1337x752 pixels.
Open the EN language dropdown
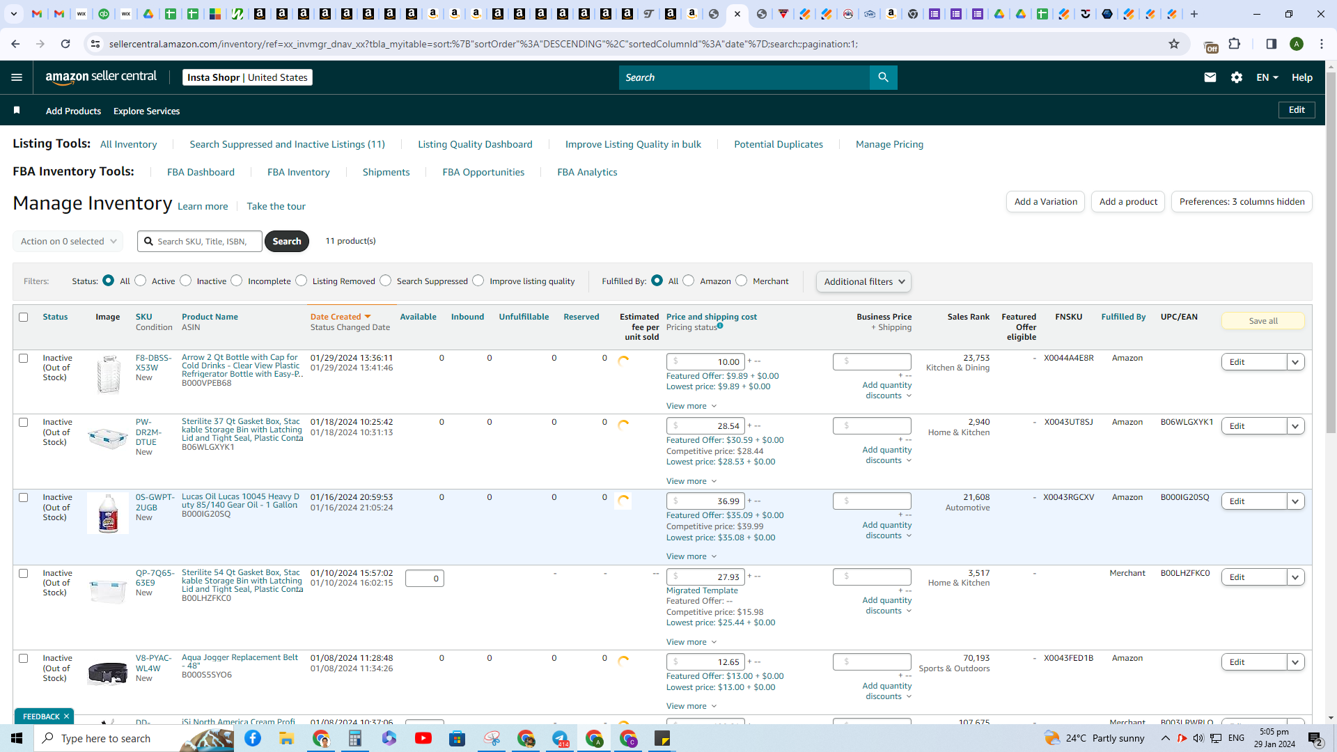[1267, 77]
